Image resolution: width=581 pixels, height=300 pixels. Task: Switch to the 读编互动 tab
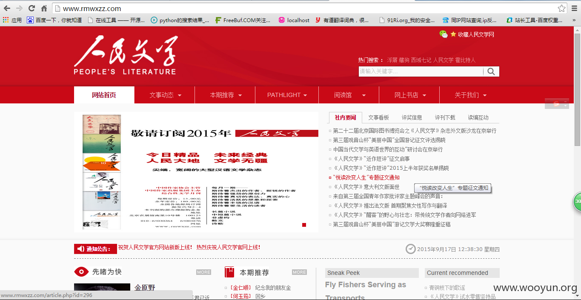tap(478, 117)
